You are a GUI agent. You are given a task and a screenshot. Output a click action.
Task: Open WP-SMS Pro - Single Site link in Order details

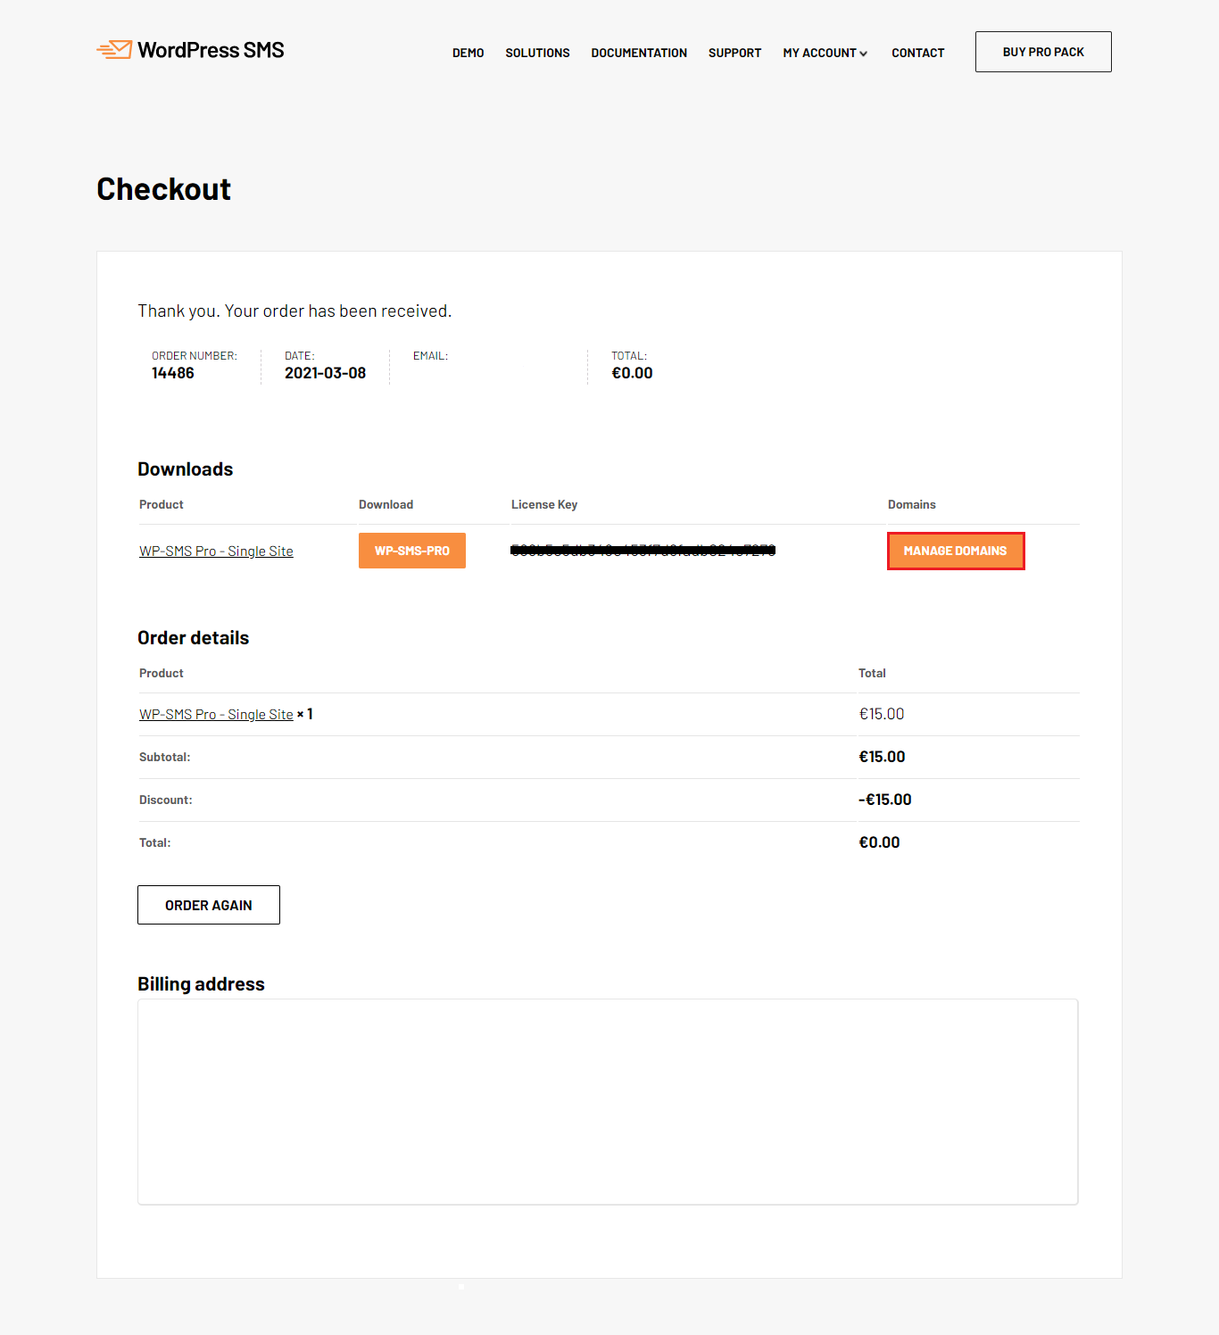(216, 715)
